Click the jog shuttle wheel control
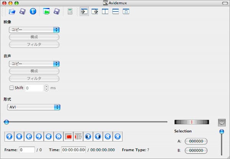 tap(192, 122)
